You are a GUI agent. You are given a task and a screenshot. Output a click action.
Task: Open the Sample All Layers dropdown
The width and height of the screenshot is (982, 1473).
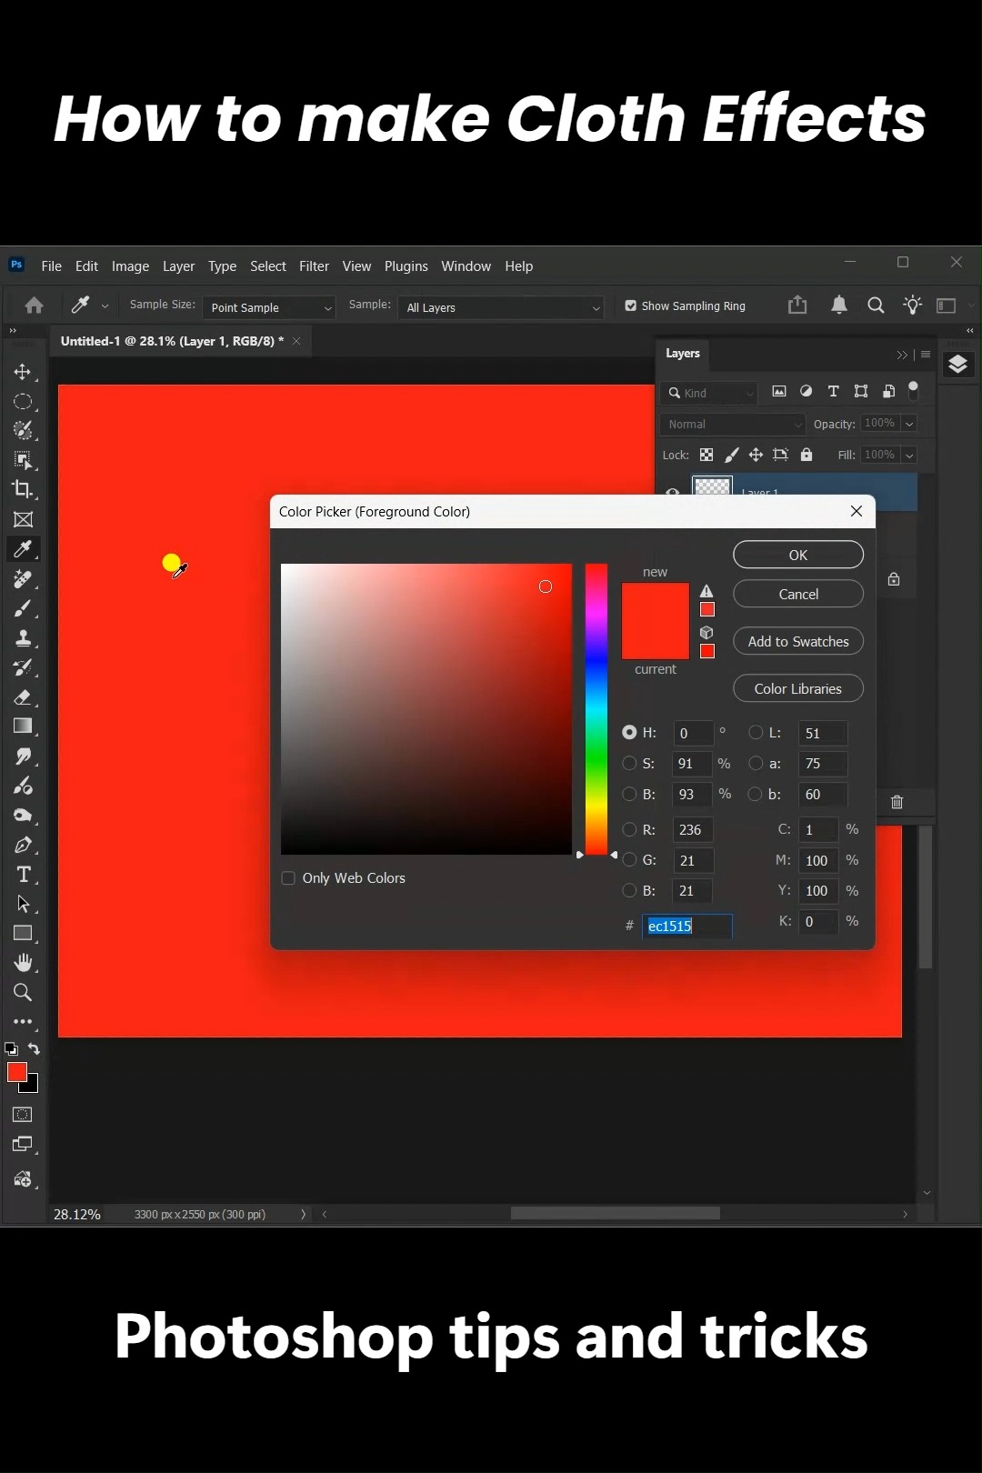501,307
